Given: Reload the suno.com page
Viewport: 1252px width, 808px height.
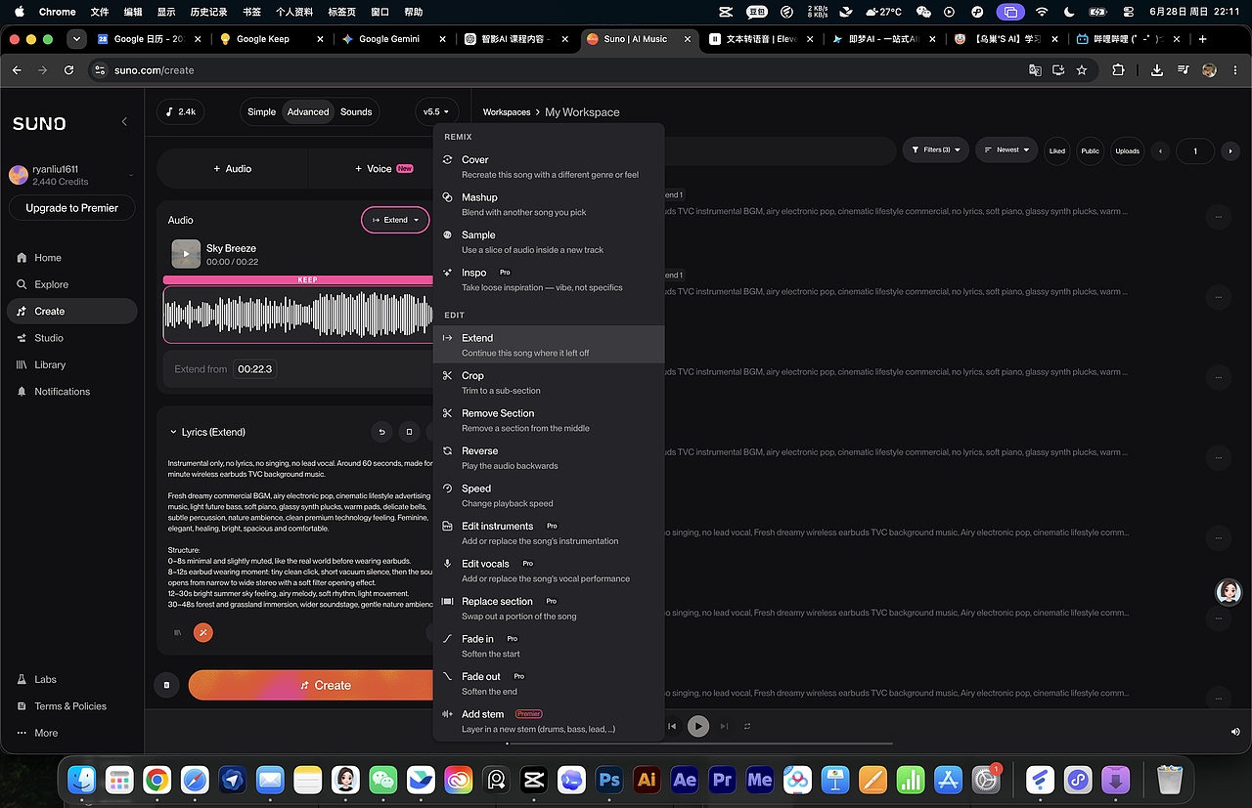Looking at the screenshot, I should pyautogui.click(x=68, y=70).
